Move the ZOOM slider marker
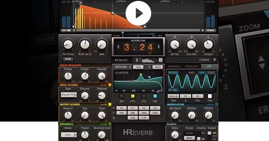The width and height of the screenshot is (269, 141). tap(123, 33)
